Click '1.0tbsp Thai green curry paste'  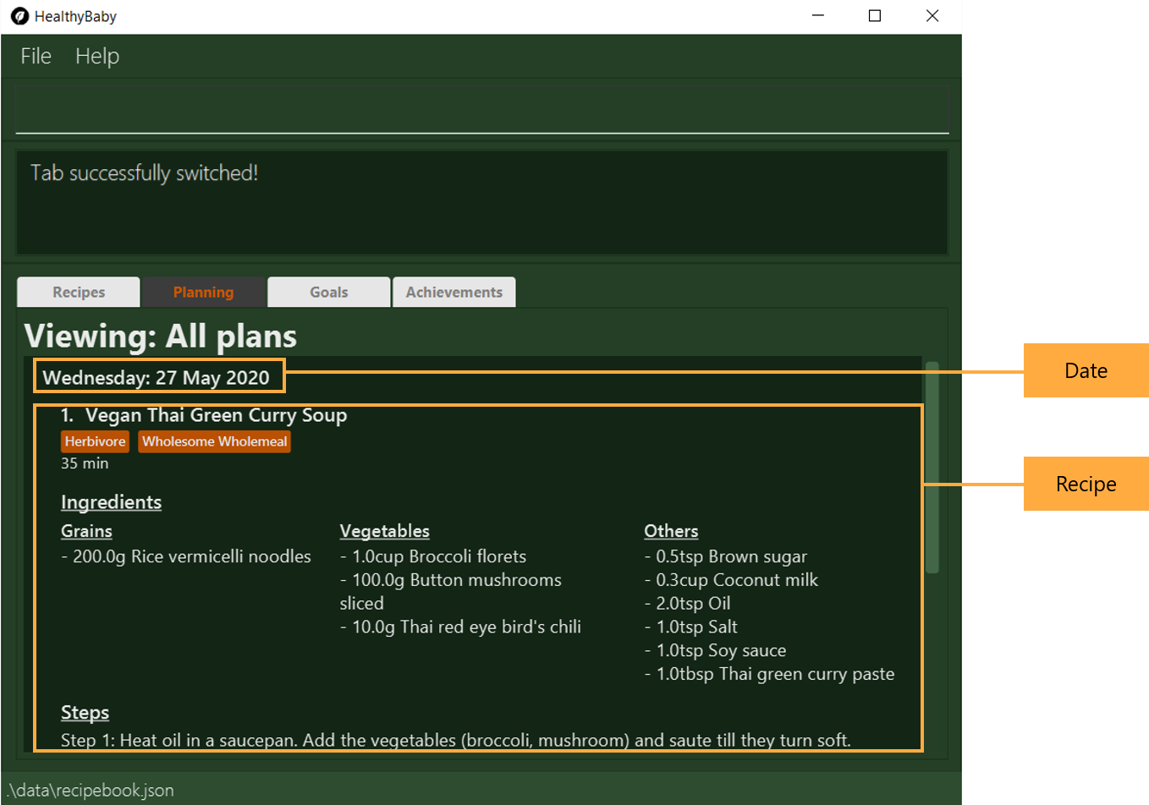click(x=769, y=674)
